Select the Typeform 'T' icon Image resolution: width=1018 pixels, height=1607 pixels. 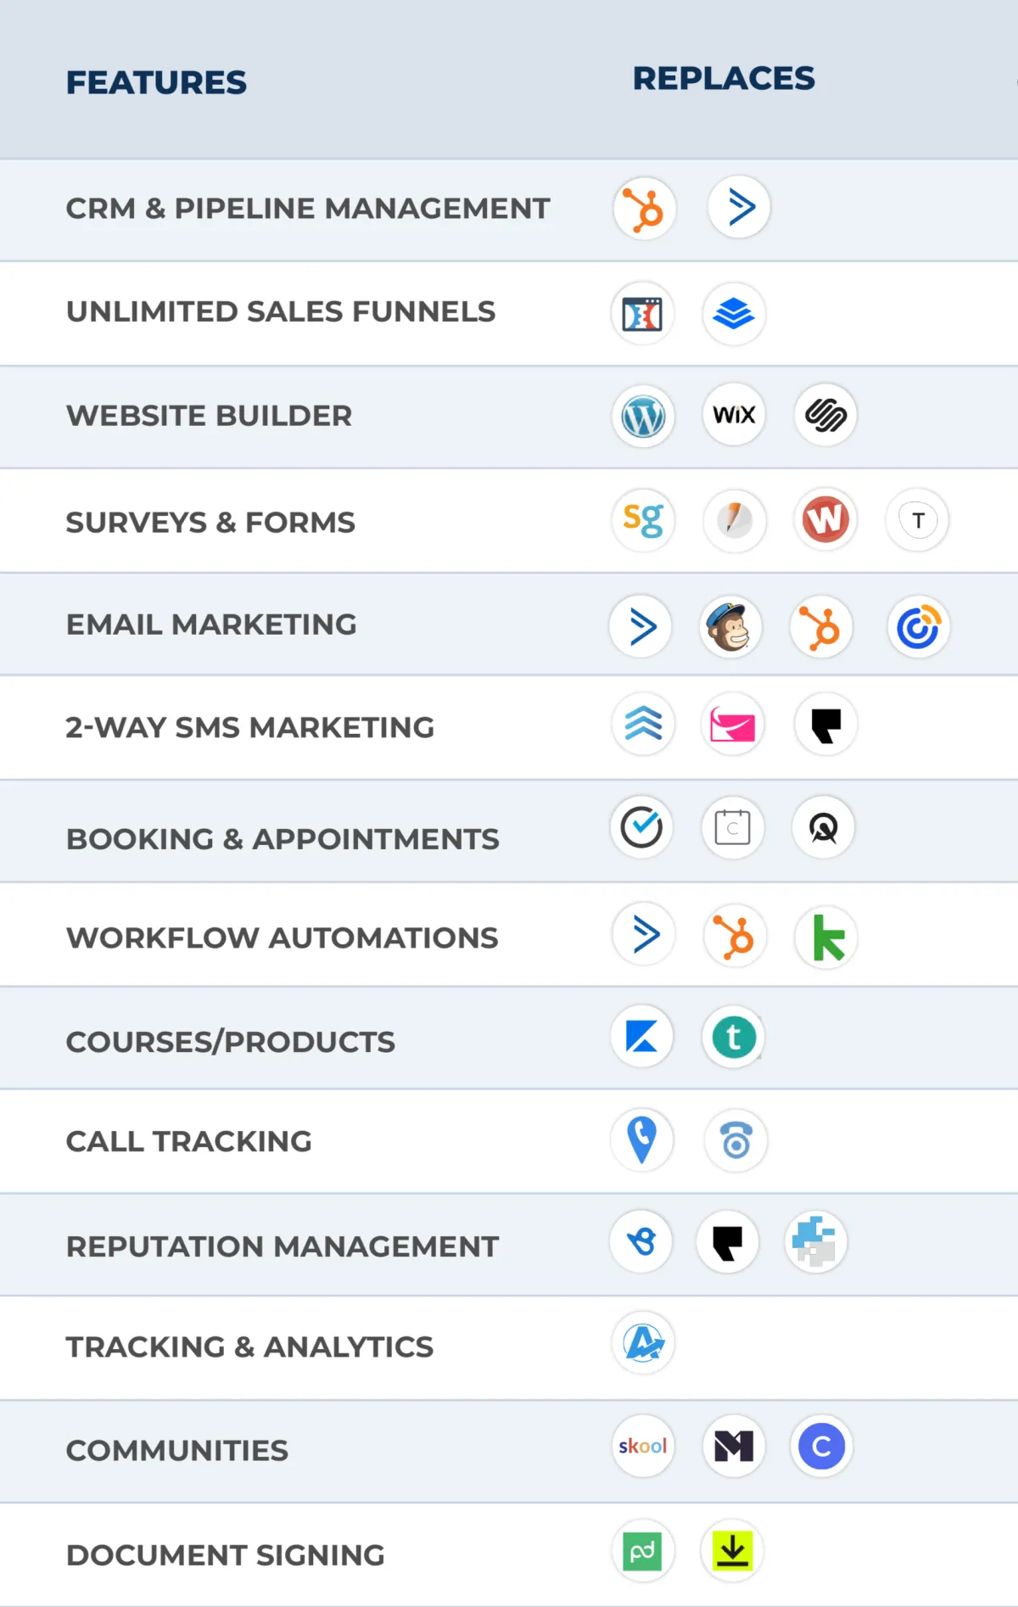917,520
